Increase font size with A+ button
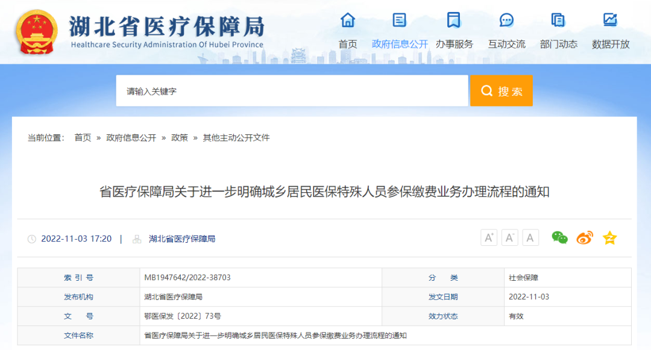651x350 pixels. (x=489, y=238)
